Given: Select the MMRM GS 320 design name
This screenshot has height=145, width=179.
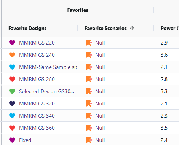Looking at the screenshot, I should tap(37, 104).
